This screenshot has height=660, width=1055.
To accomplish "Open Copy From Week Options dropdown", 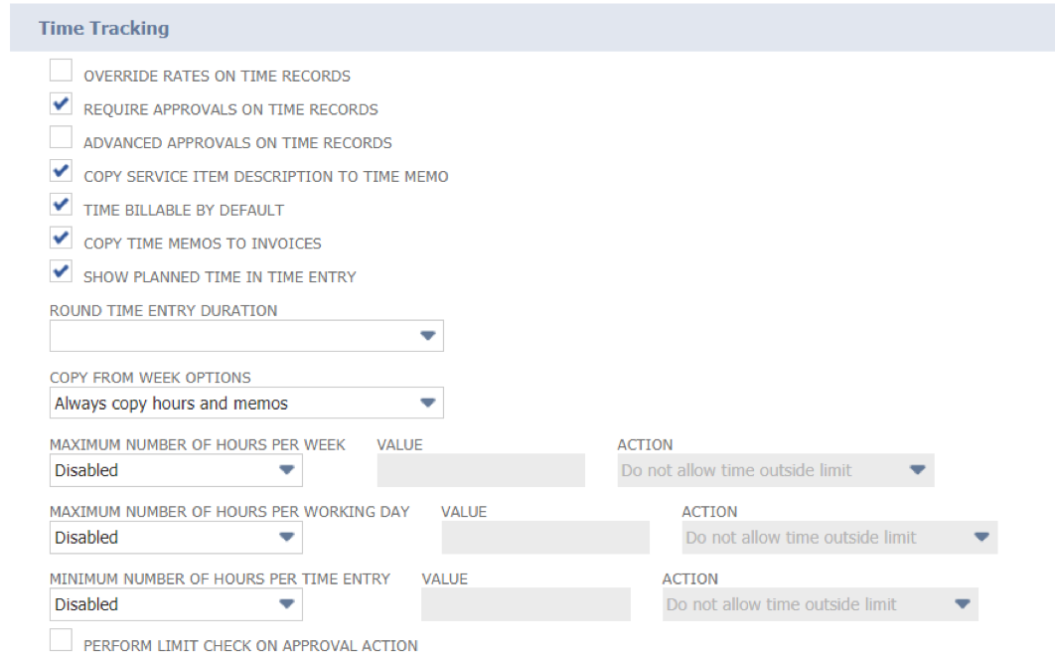I will 246,403.
